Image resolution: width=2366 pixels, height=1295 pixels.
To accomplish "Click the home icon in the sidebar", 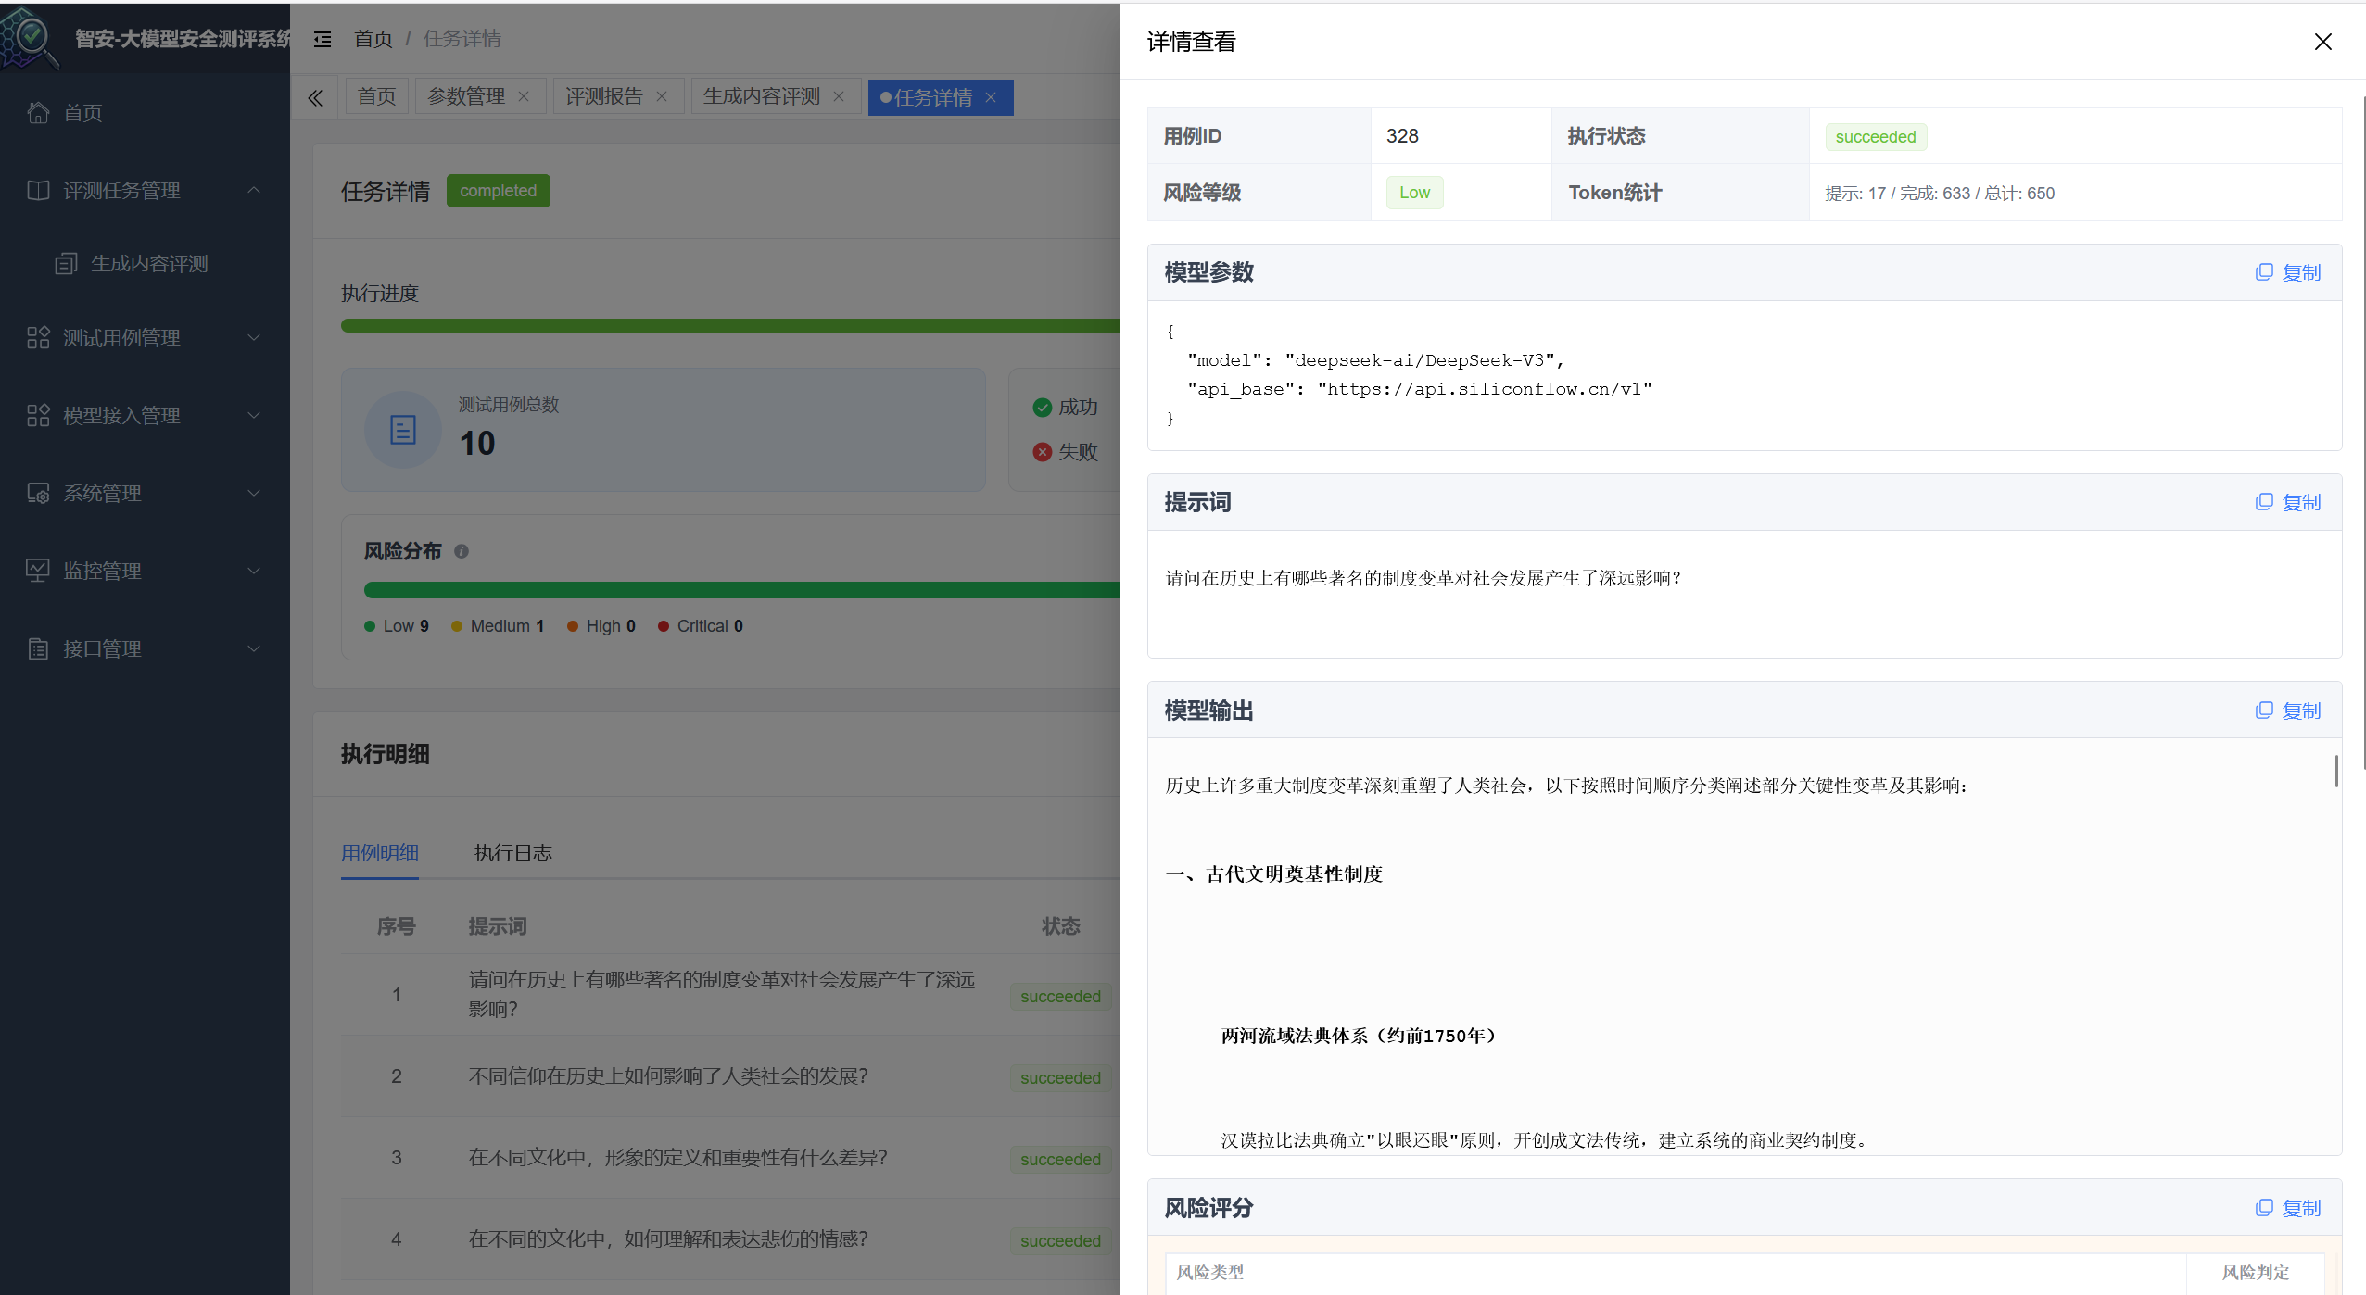I will (38, 112).
